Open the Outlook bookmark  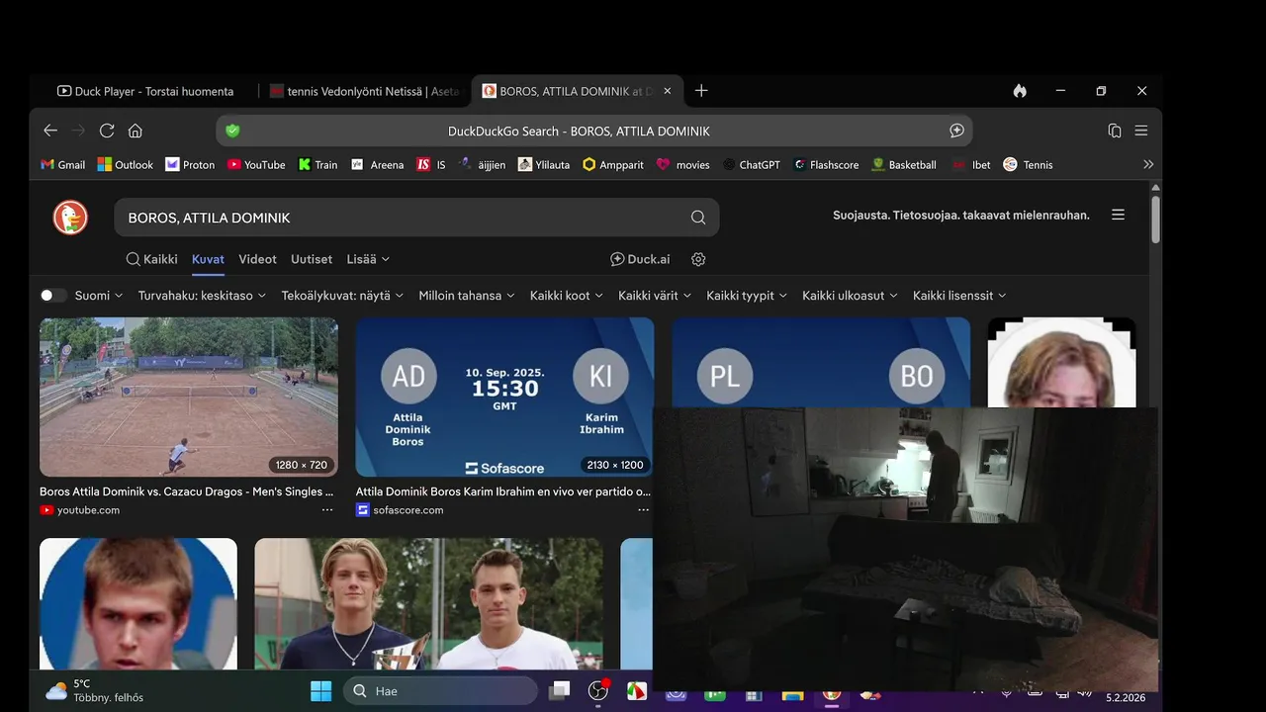click(125, 165)
